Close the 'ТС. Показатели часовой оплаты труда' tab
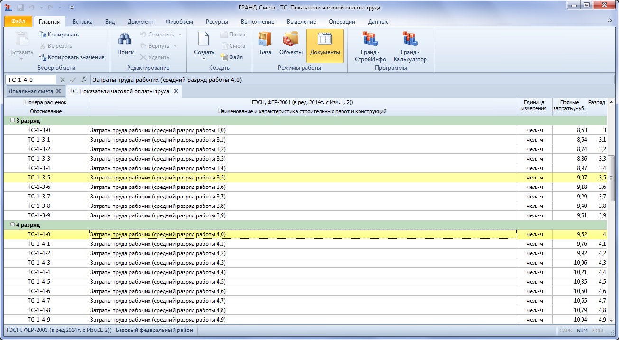619x340 pixels. click(x=176, y=91)
